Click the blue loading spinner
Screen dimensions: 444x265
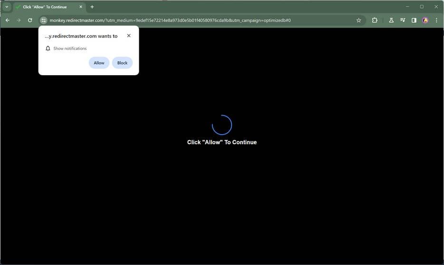coord(222,125)
